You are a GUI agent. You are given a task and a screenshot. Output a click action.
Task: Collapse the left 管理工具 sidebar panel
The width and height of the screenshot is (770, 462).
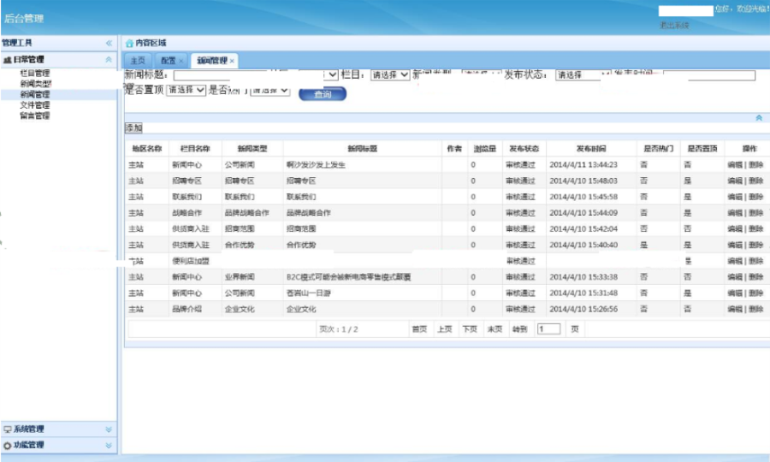(109, 43)
